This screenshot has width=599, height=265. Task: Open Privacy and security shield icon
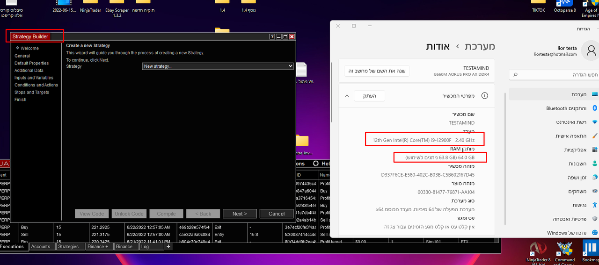[x=595, y=219]
